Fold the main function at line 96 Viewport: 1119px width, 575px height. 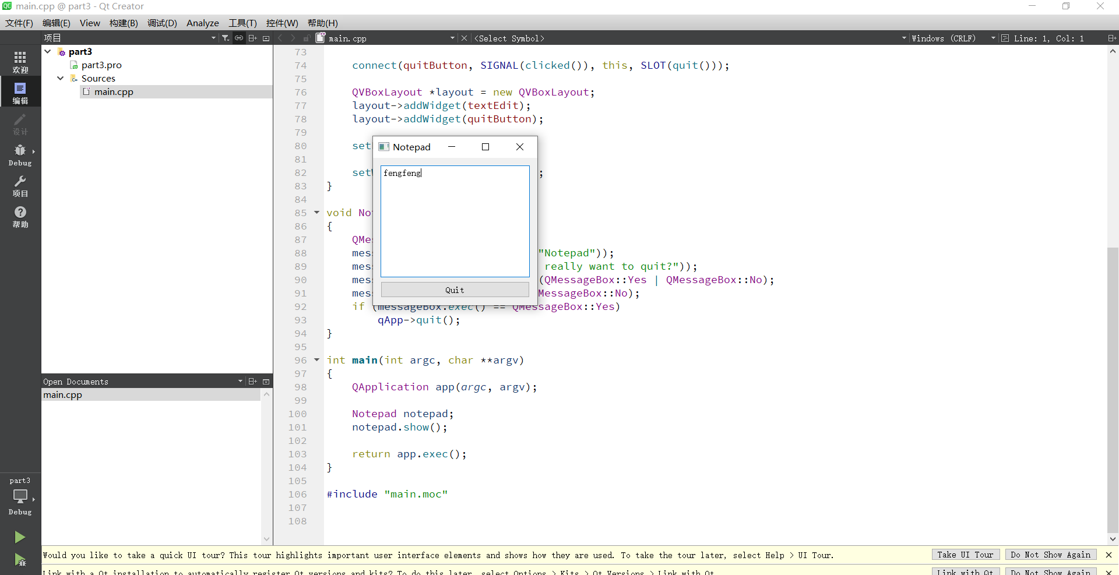pos(317,359)
